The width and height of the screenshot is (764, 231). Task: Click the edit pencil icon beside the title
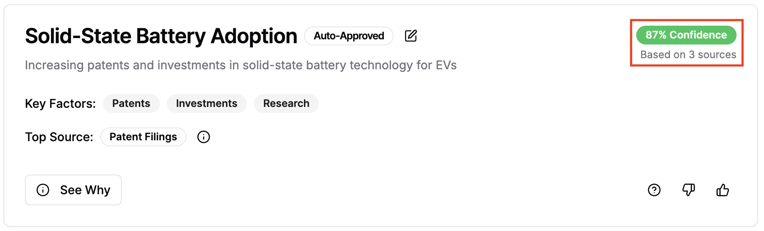[411, 36]
